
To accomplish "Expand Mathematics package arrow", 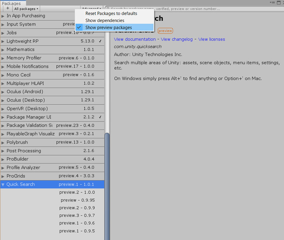I will pyautogui.click(x=3, y=50).
